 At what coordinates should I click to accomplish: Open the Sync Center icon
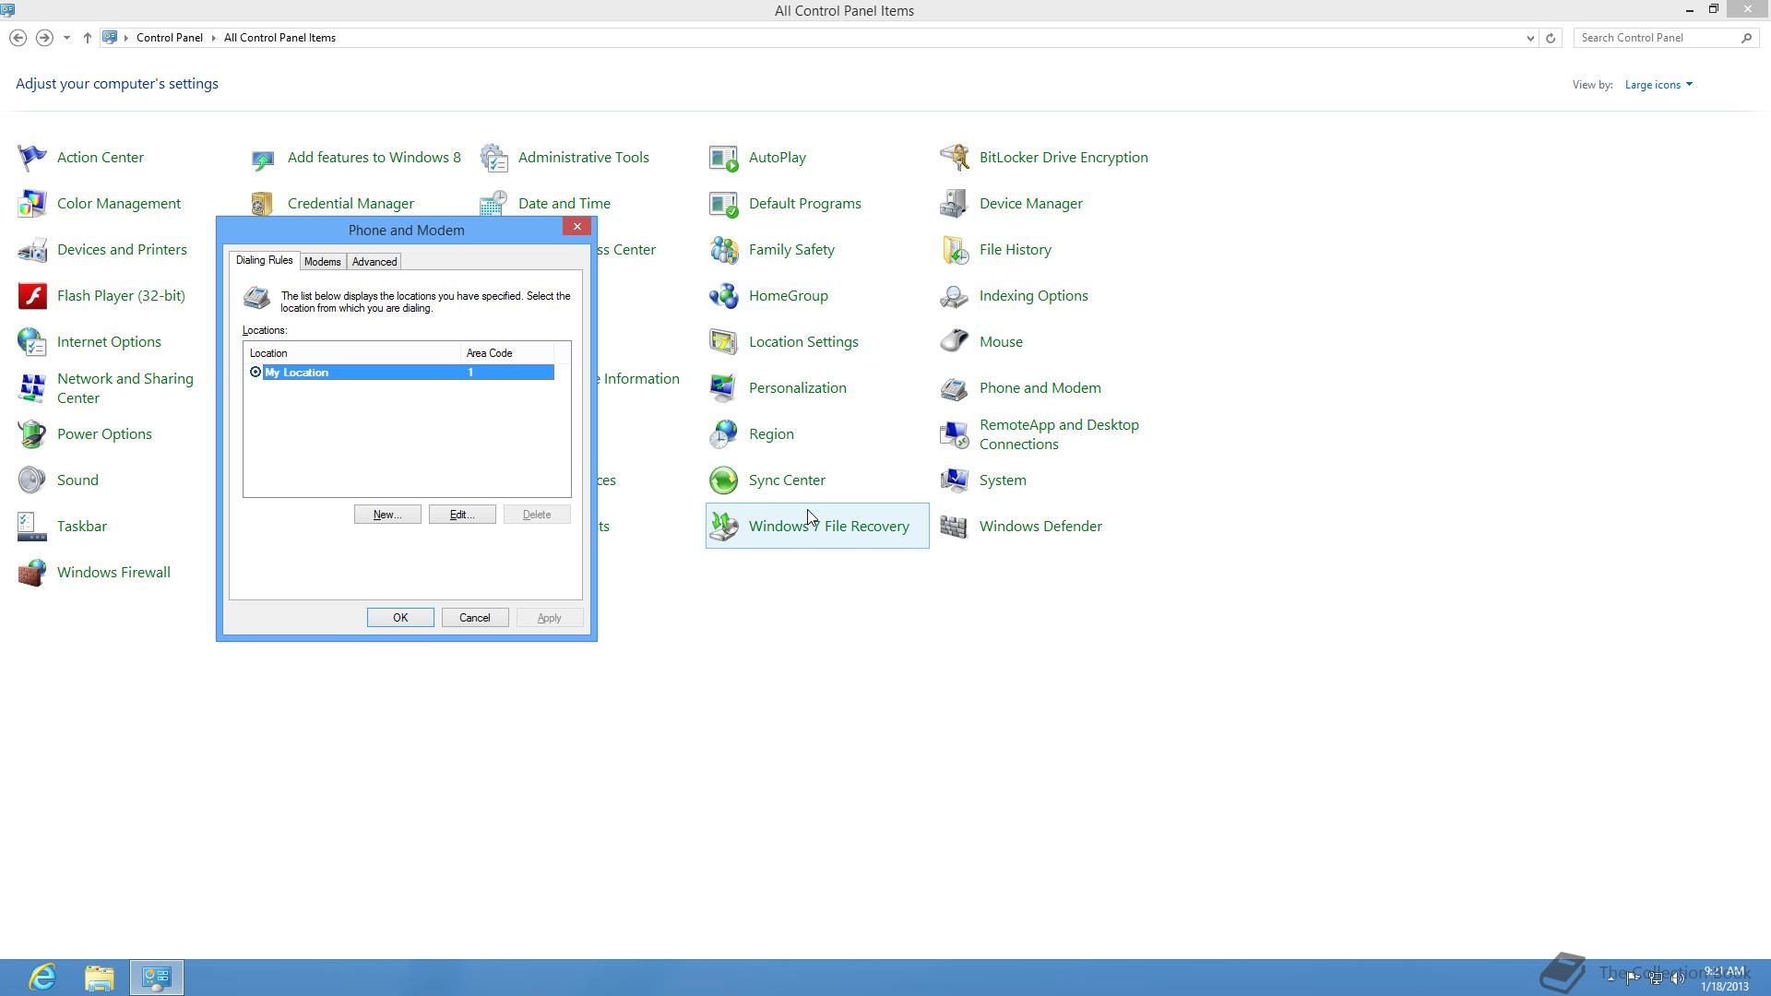(724, 480)
